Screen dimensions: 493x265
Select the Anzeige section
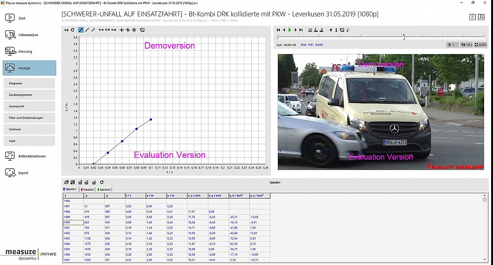coord(29,68)
